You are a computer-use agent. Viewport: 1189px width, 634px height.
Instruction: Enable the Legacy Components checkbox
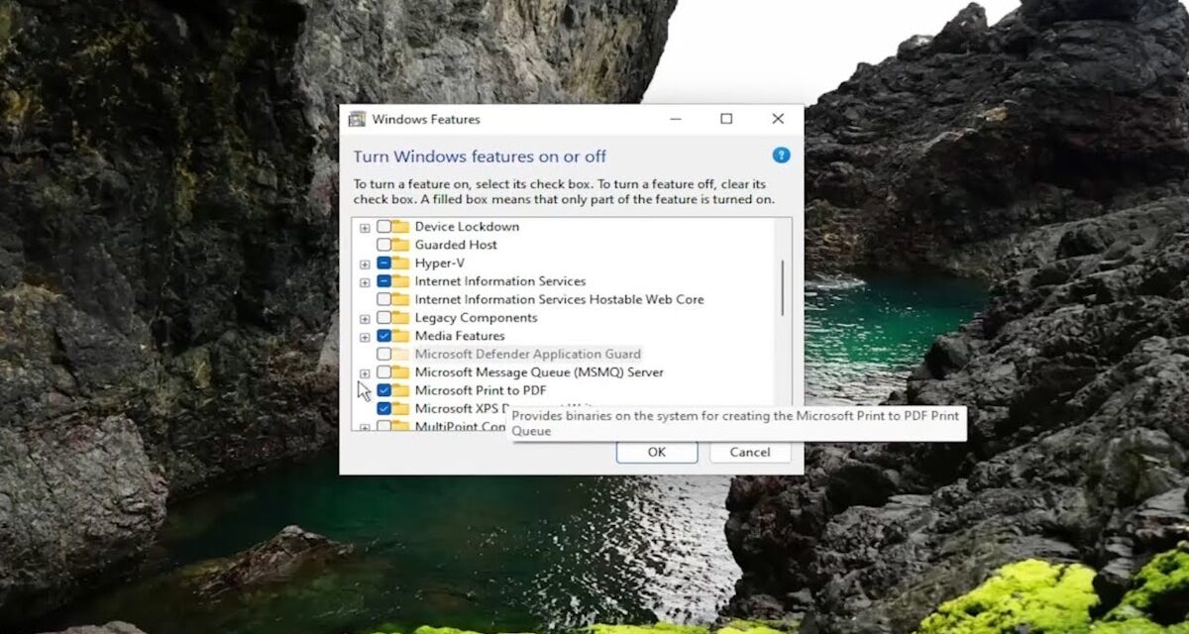click(383, 318)
